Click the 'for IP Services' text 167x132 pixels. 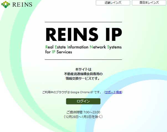pyautogui.click(x=59, y=52)
